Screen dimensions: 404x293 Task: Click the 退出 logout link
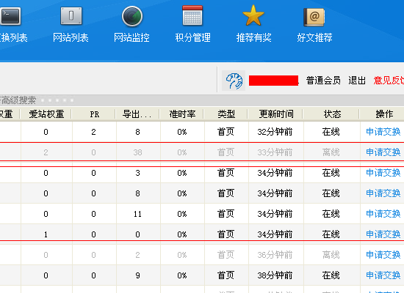pos(357,81)
